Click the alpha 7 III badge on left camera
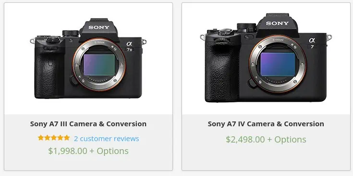The width and height of the screenshot is (353, 176). 130,46
